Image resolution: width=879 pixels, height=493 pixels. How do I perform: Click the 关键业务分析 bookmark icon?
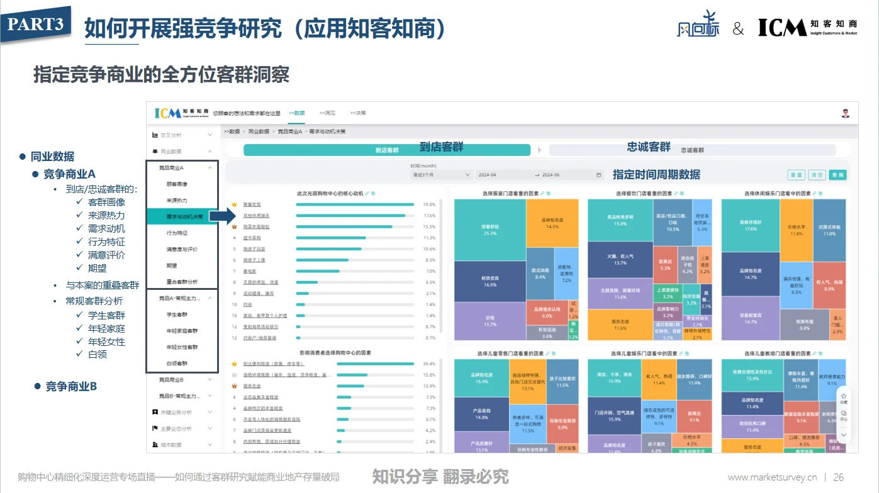[155, 413]
